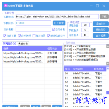Image resolution: width=109 pixels, height=109 pixels.
Task: Click log line M3U8地址解析成功
Action: point(81,60)
